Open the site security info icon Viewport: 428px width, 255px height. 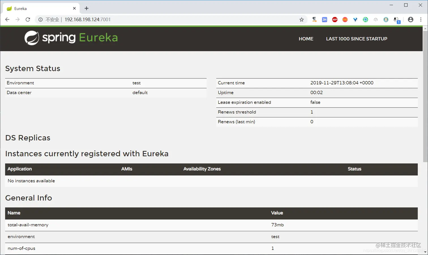coord(40,20)
